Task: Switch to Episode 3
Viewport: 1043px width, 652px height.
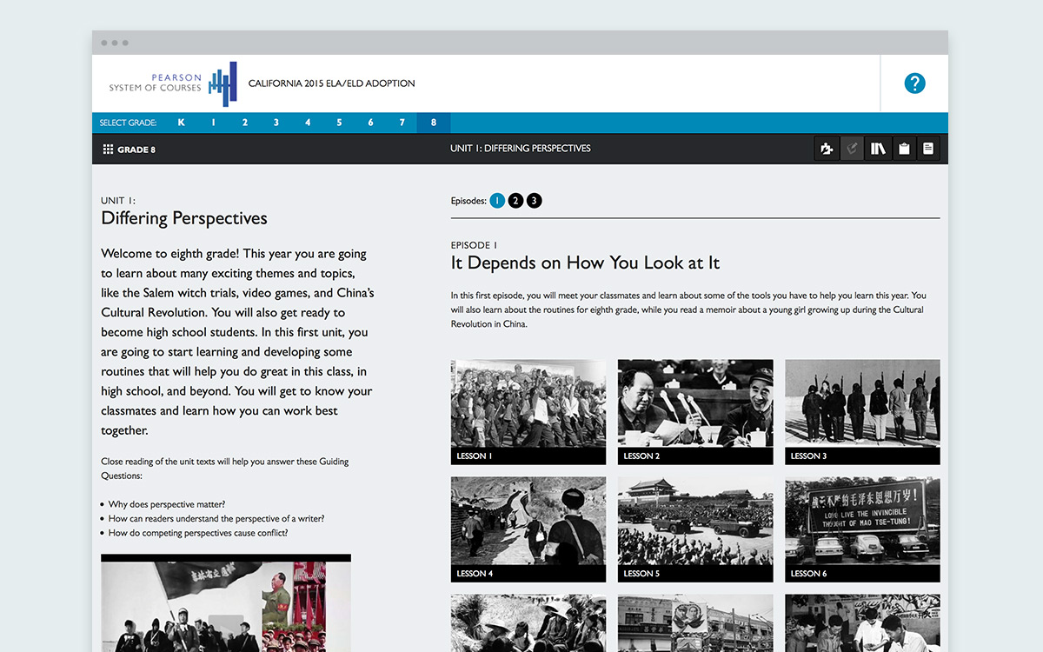Action: click(534, 201)
